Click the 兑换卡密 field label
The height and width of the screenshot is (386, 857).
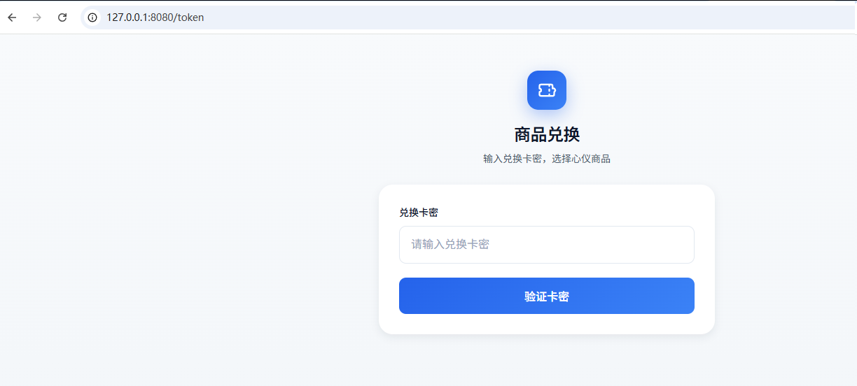pyautogui.click(x=419, y=213)
